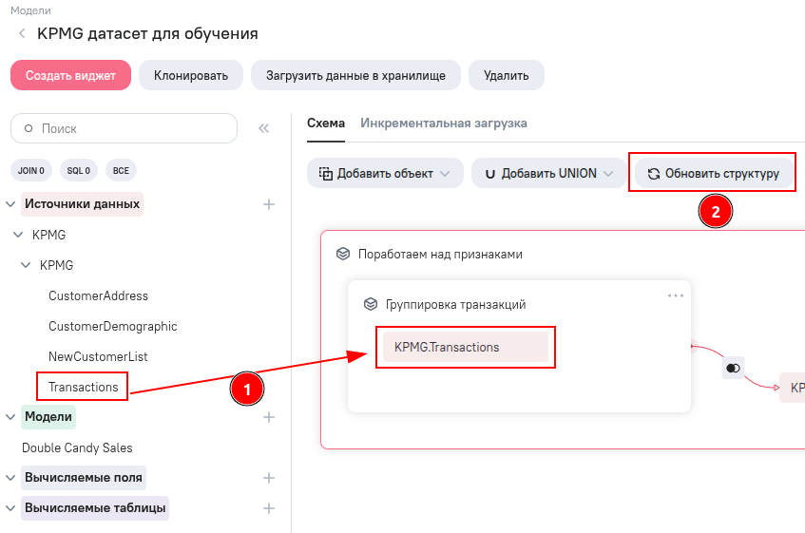Screen dimensions: 805x533
Task: Click the Создать виджет button
Action: pyautogui.click(x=71, y=75)
